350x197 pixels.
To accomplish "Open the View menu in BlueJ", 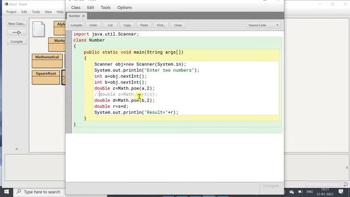I will [48, 12].
